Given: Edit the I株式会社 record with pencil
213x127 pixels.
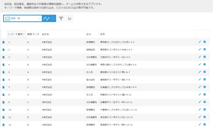Looking at the screenshot, I should 200,102.
